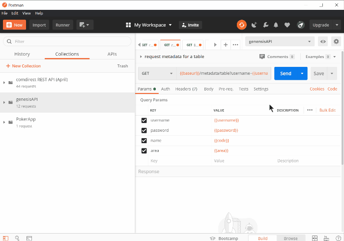Open tab options three-dot menu

coord(235,45)
